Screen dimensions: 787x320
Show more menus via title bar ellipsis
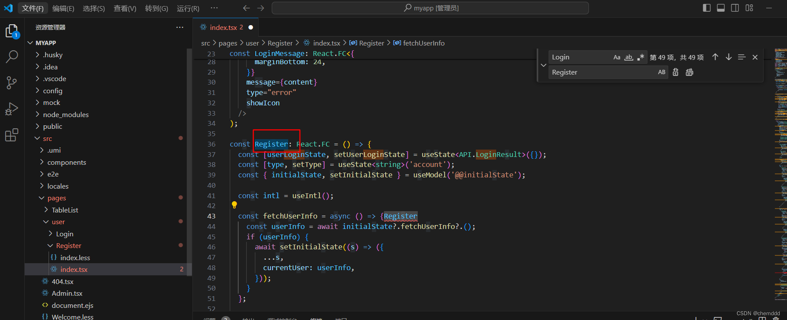point(214,8)
